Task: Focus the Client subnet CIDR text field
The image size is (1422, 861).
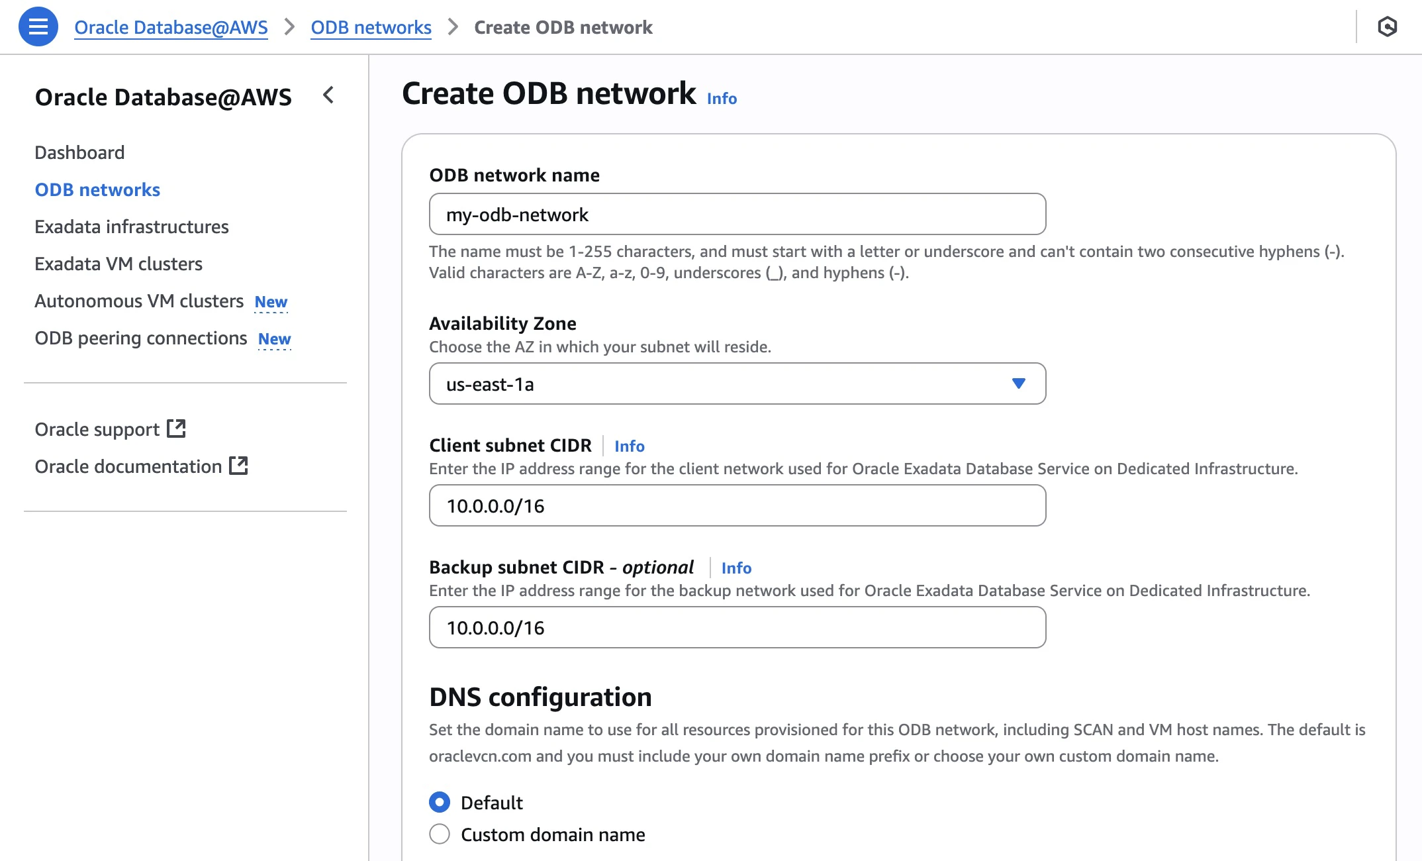Action: [737, 505]
